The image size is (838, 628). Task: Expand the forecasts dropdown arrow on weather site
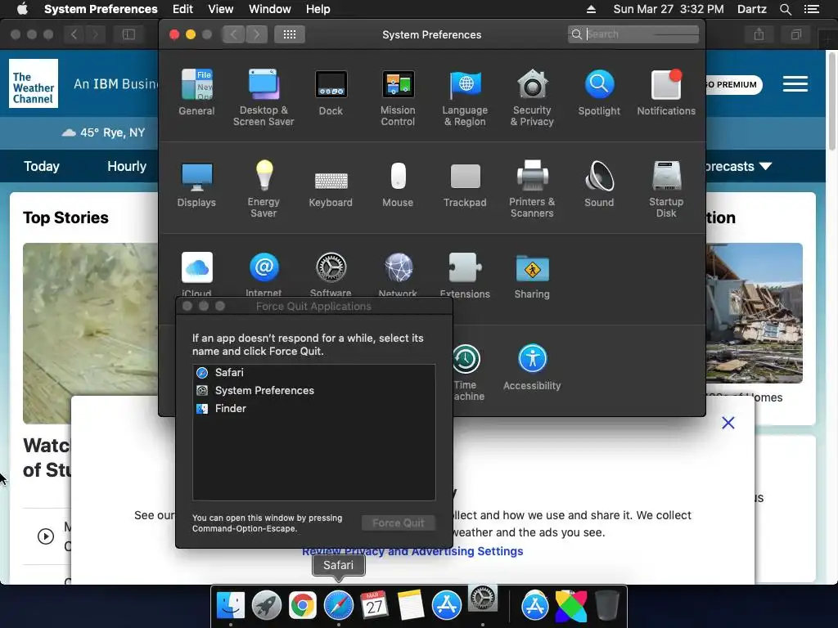(766, 166)
